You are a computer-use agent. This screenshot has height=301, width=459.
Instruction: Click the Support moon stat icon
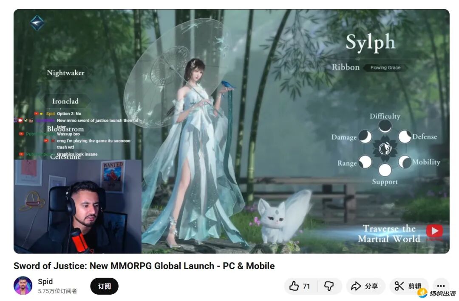[x=385, y=170]
